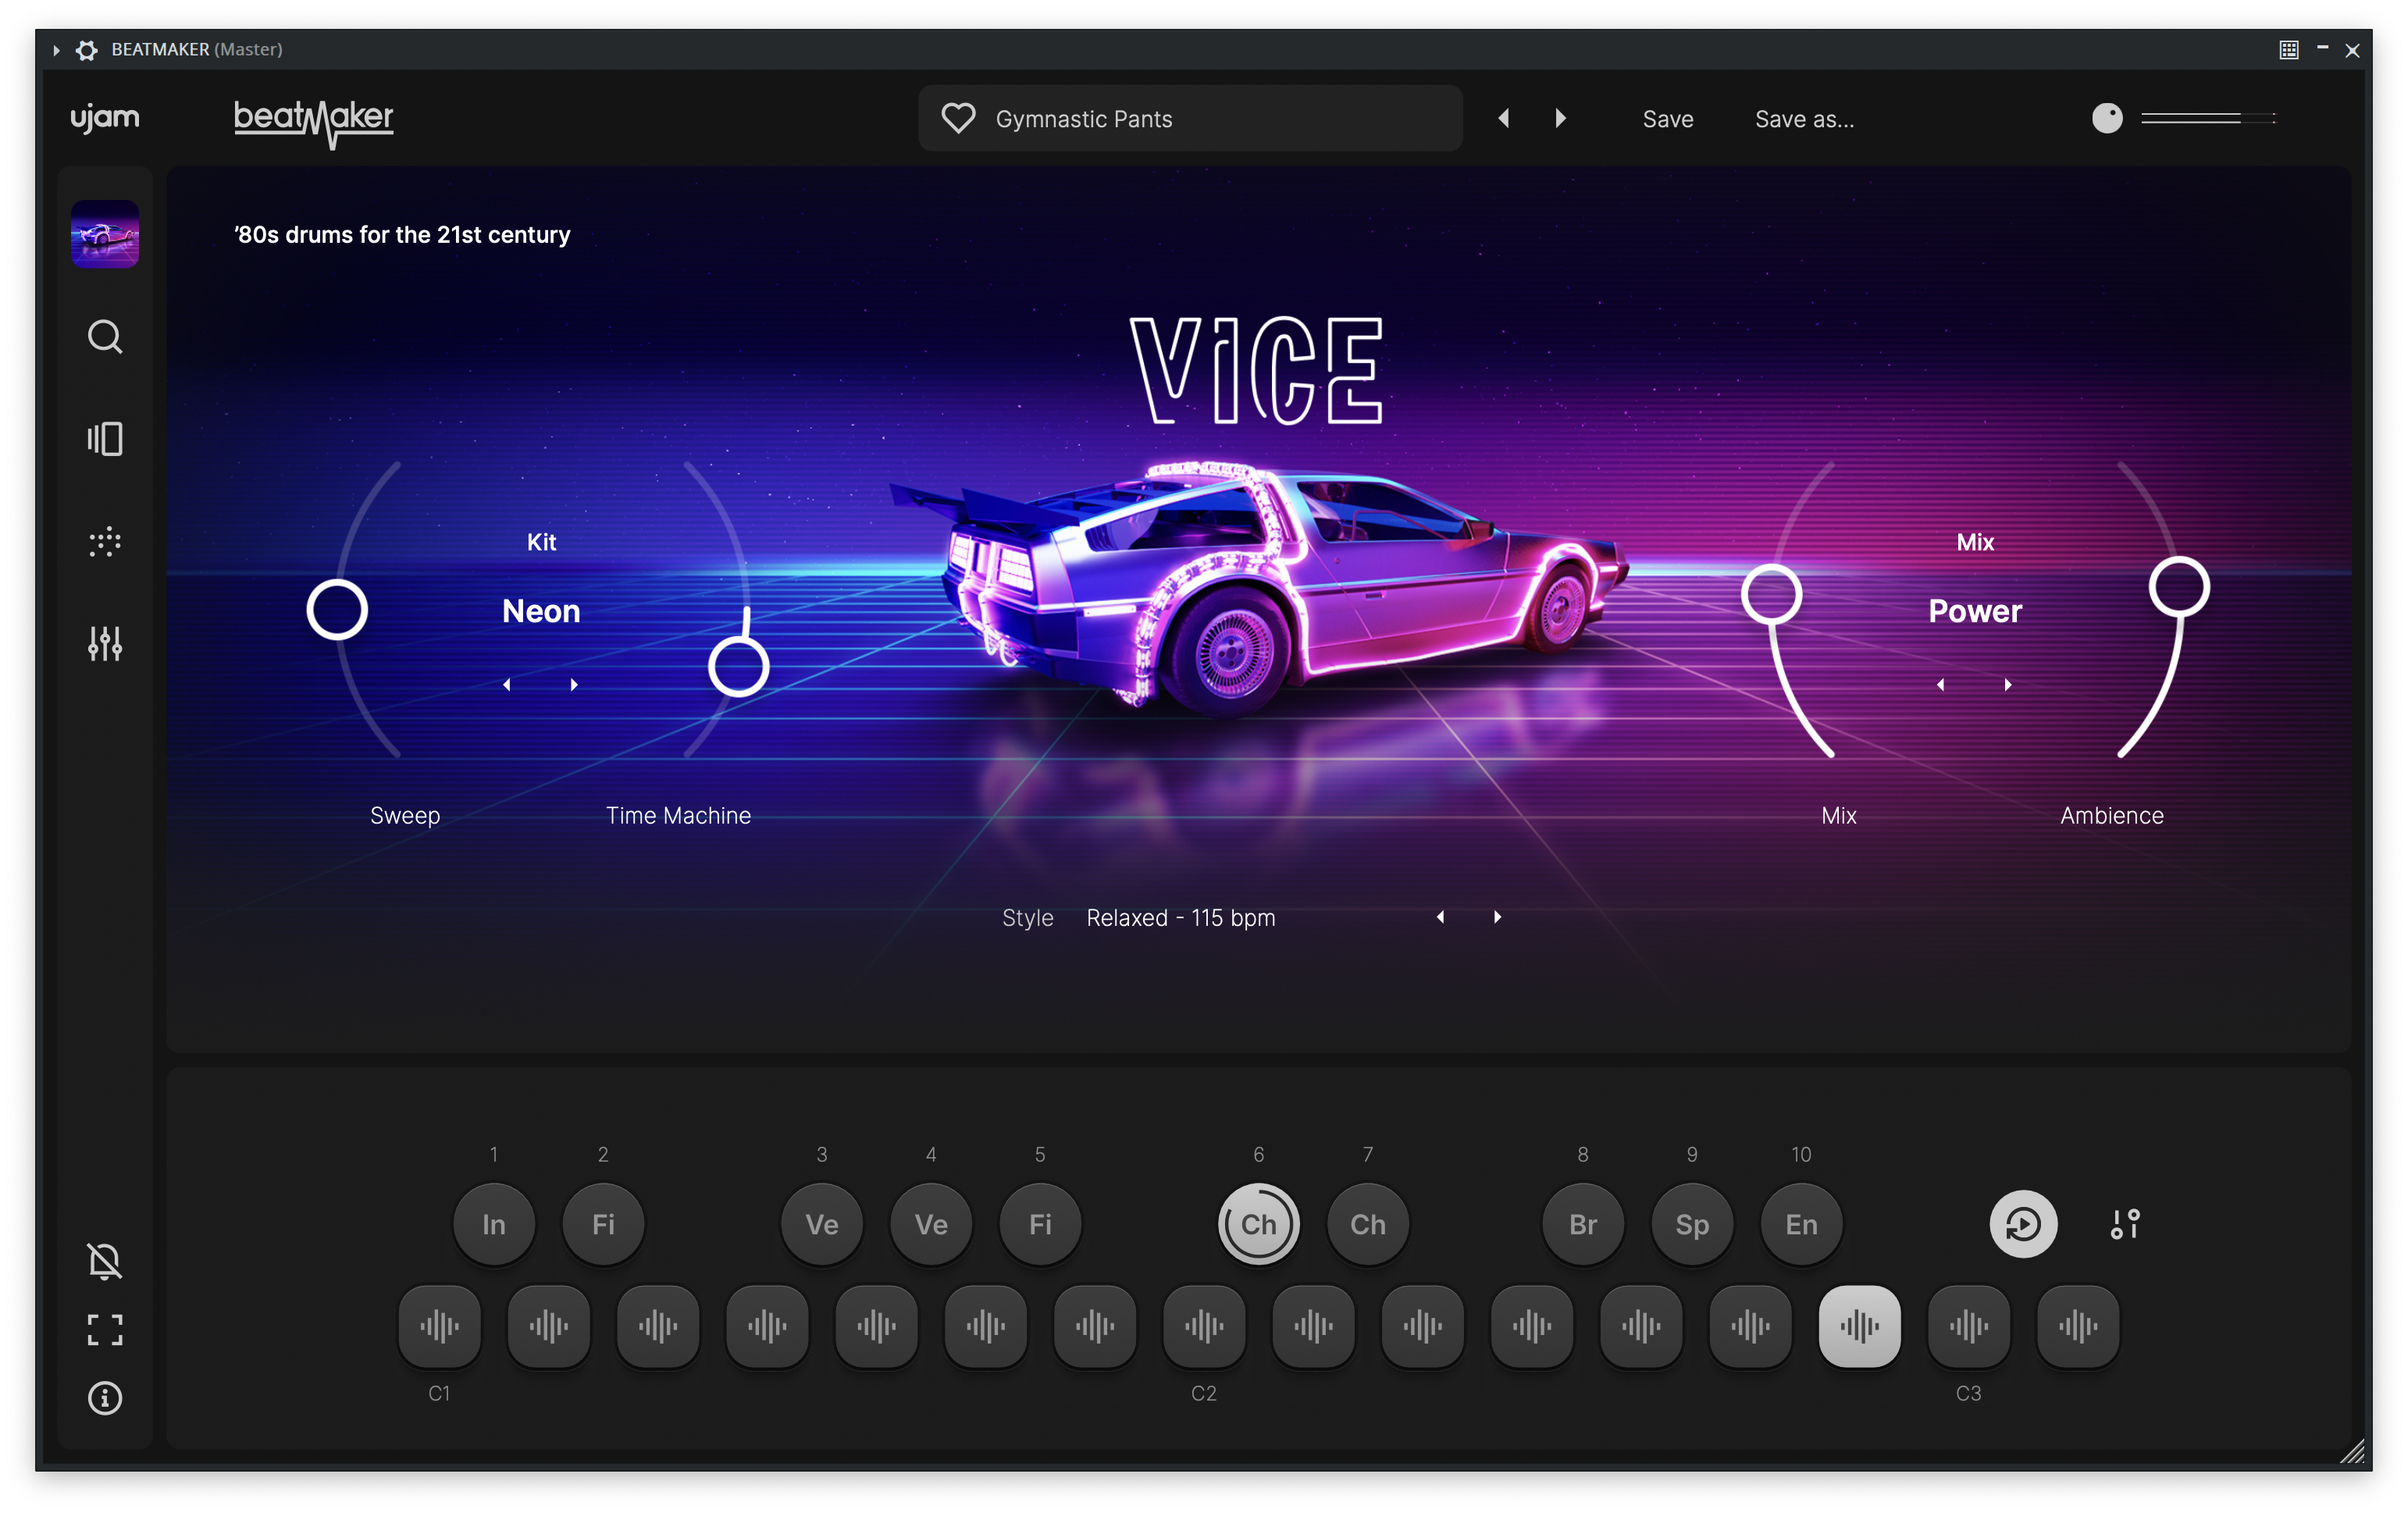This screenshot has width=2408, height=1513.
Task: Toggle the latch playback round button
Action: [2023, 1224]
